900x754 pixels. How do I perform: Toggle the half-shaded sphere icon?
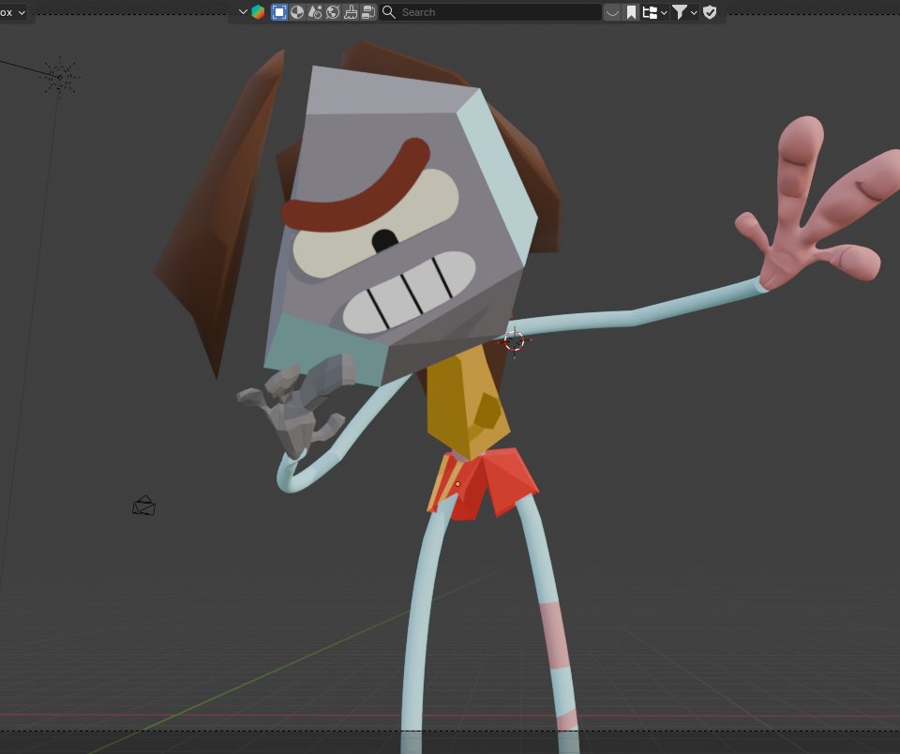pos(297,12)
